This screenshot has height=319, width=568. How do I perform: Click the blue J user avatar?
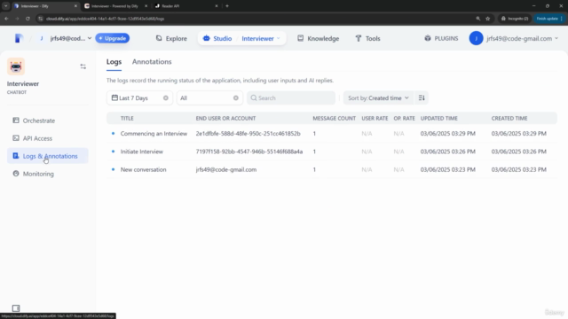point(476,38)
